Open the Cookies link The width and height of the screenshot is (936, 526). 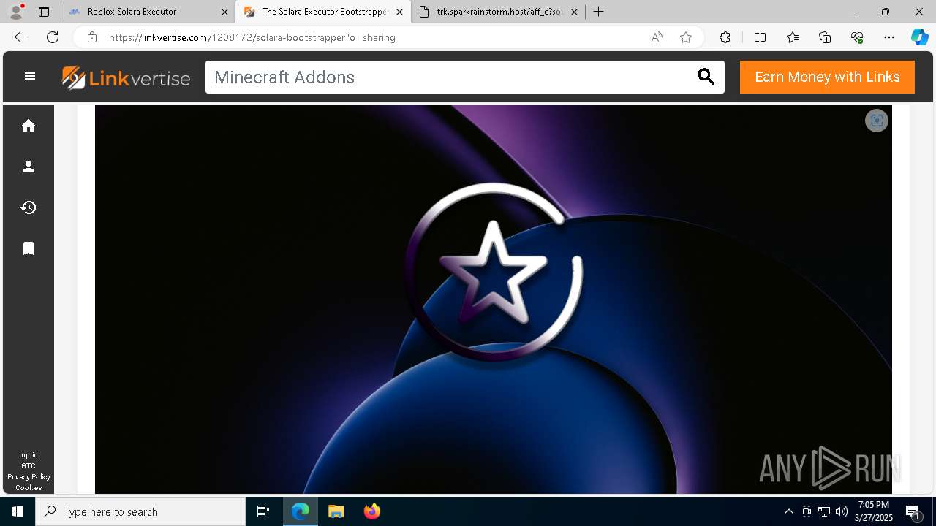pos(29,487)
